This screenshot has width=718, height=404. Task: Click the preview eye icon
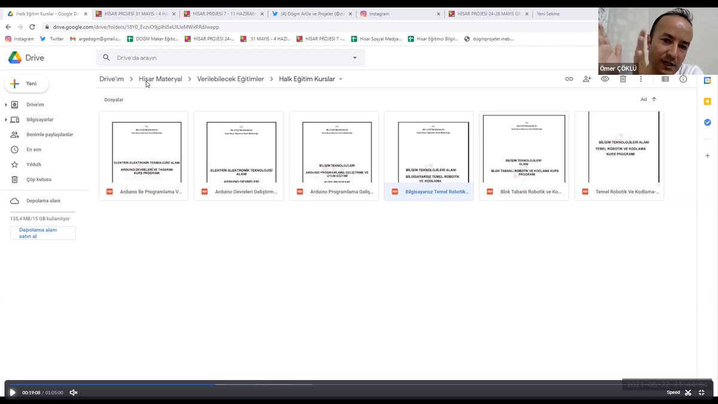(605, 79)
